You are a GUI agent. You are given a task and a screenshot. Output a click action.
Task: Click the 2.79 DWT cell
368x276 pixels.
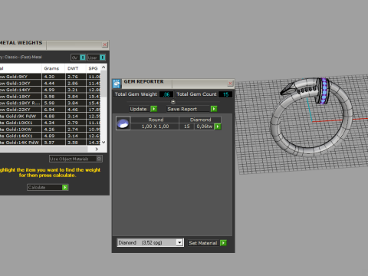pos(76,123)
